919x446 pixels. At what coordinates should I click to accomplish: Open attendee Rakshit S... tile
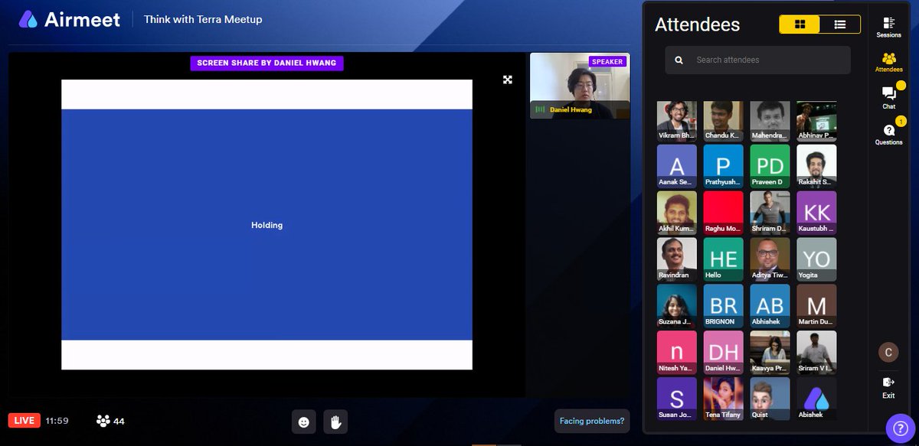point(816,165)
